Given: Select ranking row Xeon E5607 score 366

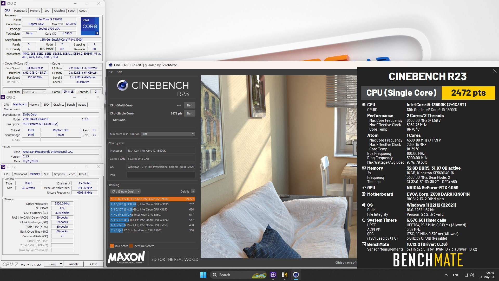Looking at the screenshot, I should point(152,230).
